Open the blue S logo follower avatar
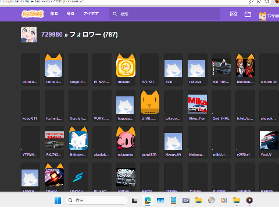Image resolution: width=279 pixels, height=209 pixels. pyautogui.click(x=78, y=177)
